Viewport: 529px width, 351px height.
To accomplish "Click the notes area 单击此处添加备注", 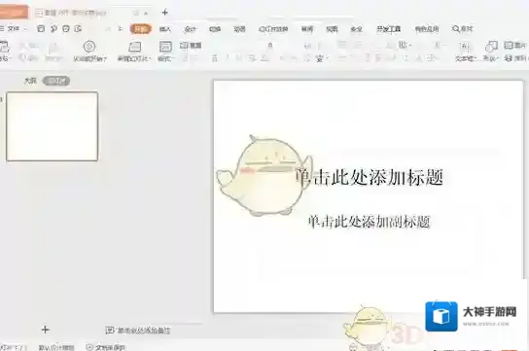I will click(x=138, y=331).
